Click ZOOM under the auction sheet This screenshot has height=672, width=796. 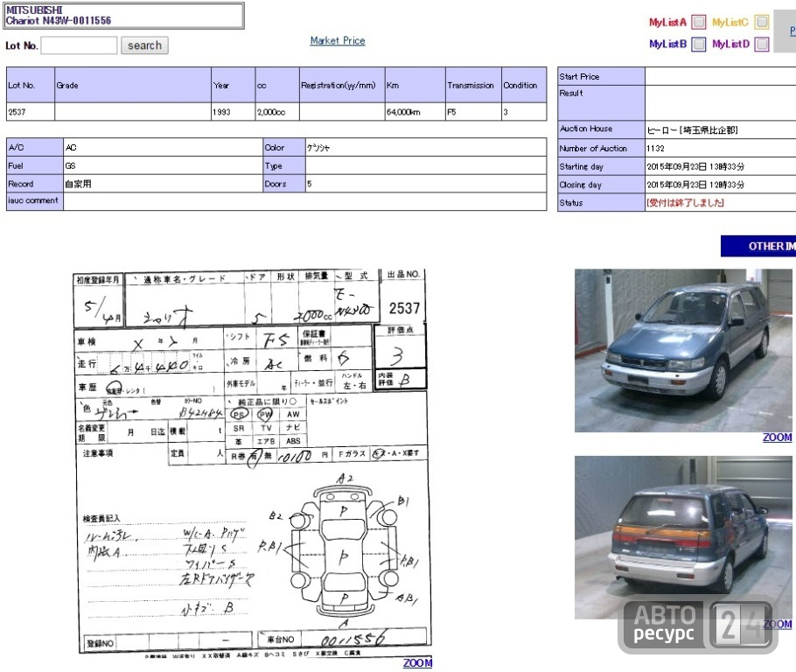point(417,663)
